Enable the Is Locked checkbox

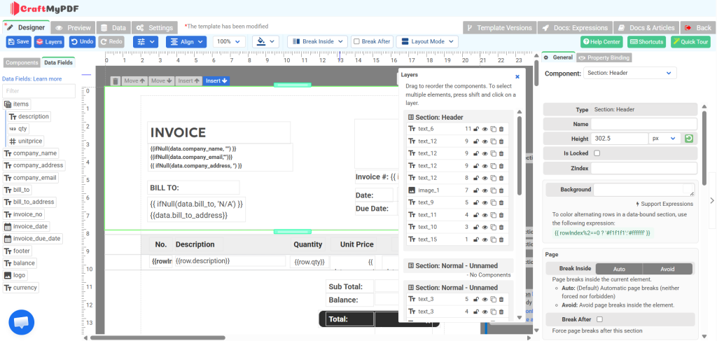click(x=597, y=153)
